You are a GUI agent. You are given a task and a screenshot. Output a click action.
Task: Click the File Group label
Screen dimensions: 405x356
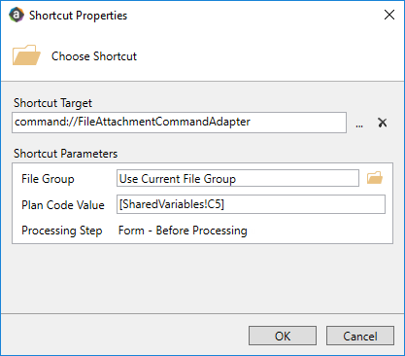(x=48, y=179)
